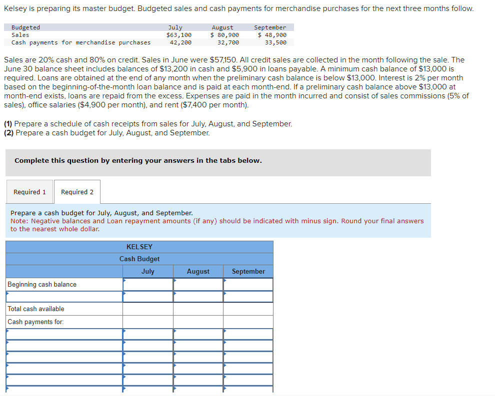Click July Total cash available cell
495x396 pixels.
point(147,309)
